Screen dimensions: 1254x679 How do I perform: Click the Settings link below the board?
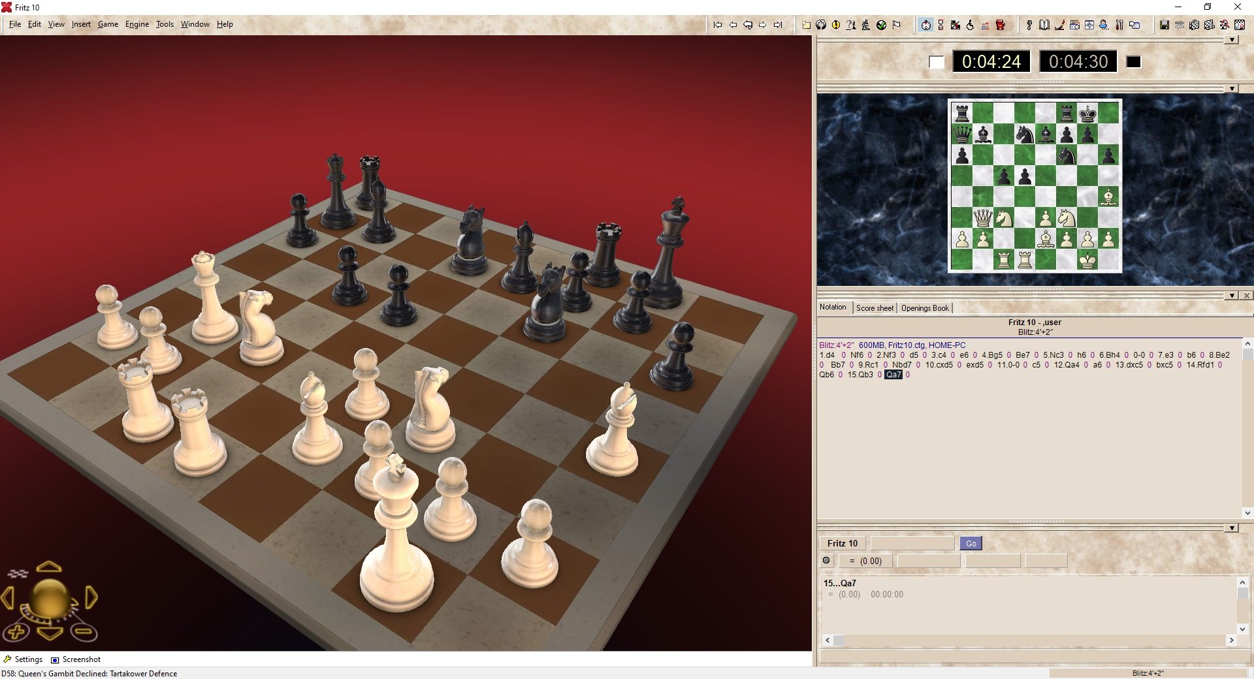pyautogui.click(x=29, y=659)
